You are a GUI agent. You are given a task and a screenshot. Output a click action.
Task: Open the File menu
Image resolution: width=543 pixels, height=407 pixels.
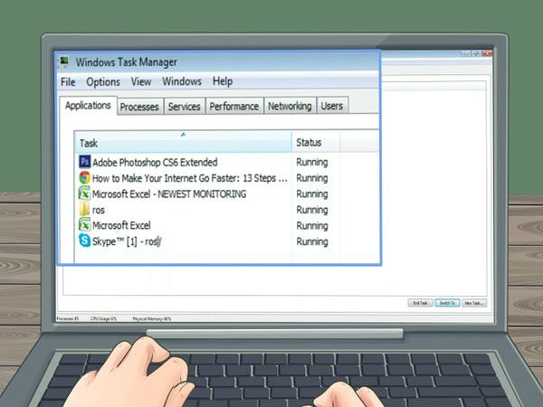tap(68, 81)
